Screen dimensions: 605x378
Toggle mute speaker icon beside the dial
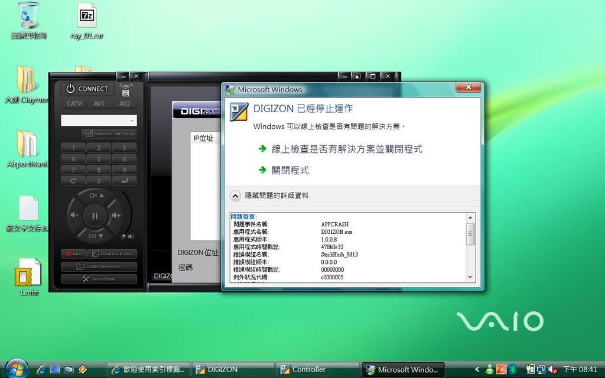[131, 236]
